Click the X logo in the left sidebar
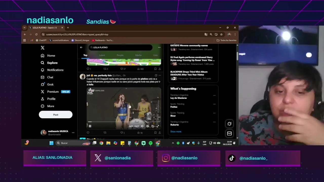The image size is (324, 182). (x=43, y=48)
